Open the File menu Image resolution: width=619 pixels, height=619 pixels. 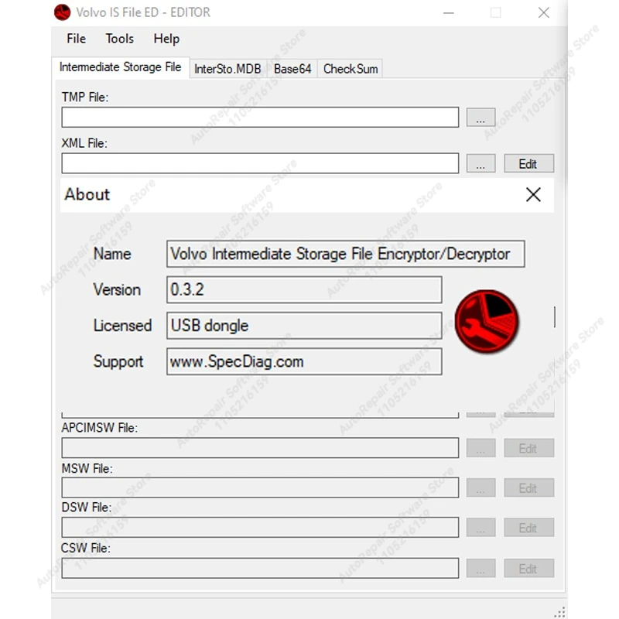pos(76,39)
